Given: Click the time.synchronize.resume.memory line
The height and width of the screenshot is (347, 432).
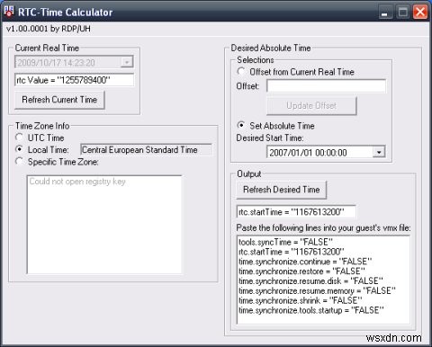Looking at the screenshot, I should point(317,290).
